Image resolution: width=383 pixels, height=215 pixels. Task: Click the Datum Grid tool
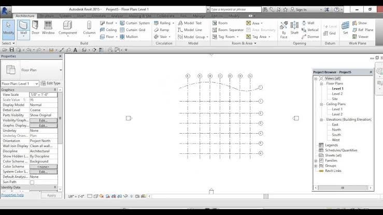(x=330, y=33)
